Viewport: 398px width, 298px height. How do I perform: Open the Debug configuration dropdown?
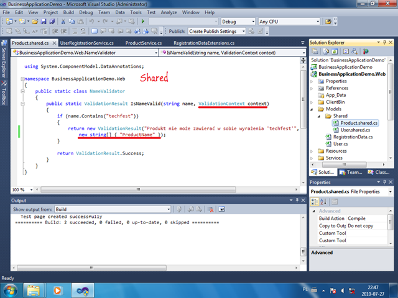(253, 22)
